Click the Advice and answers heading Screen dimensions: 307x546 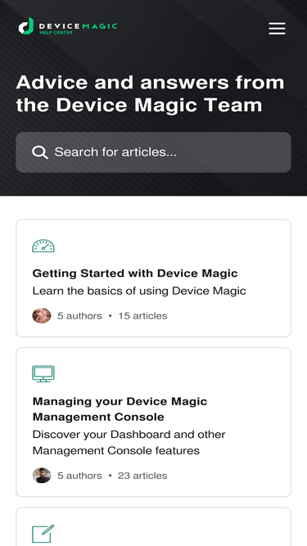tap(151, 93)
